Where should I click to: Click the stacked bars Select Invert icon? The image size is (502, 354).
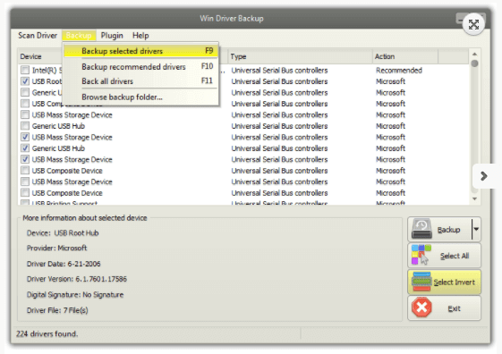click(x=421, y=282)
